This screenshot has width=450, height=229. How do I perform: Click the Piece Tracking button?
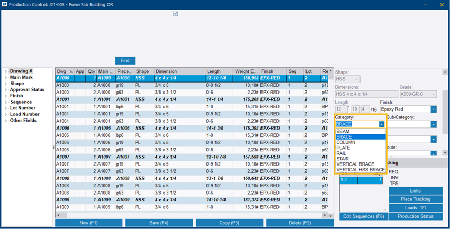pyautogui.click(x=416, y=199)
